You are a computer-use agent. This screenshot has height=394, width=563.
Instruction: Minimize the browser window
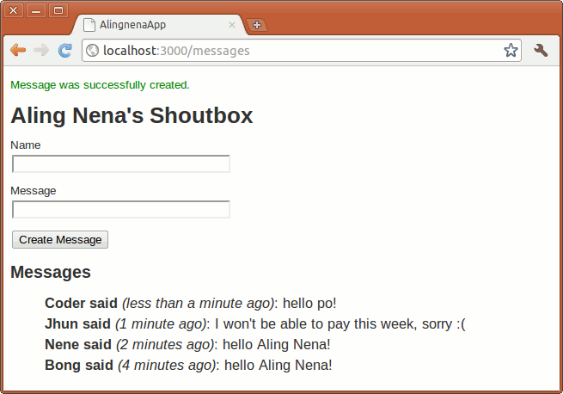(x=36, y=10)
